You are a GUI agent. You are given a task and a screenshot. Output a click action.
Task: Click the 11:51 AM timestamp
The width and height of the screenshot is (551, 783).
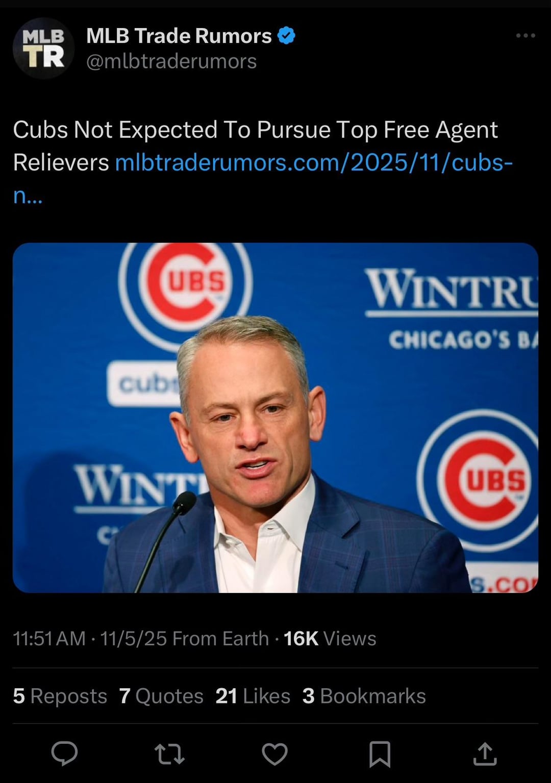(49, 638)
